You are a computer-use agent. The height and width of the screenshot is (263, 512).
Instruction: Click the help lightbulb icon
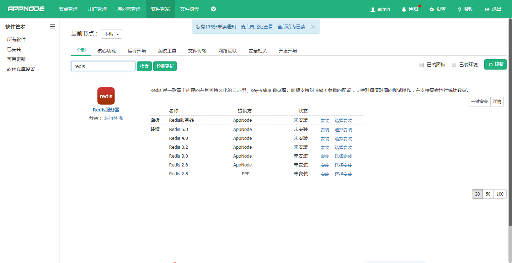(x=459, y=9)
